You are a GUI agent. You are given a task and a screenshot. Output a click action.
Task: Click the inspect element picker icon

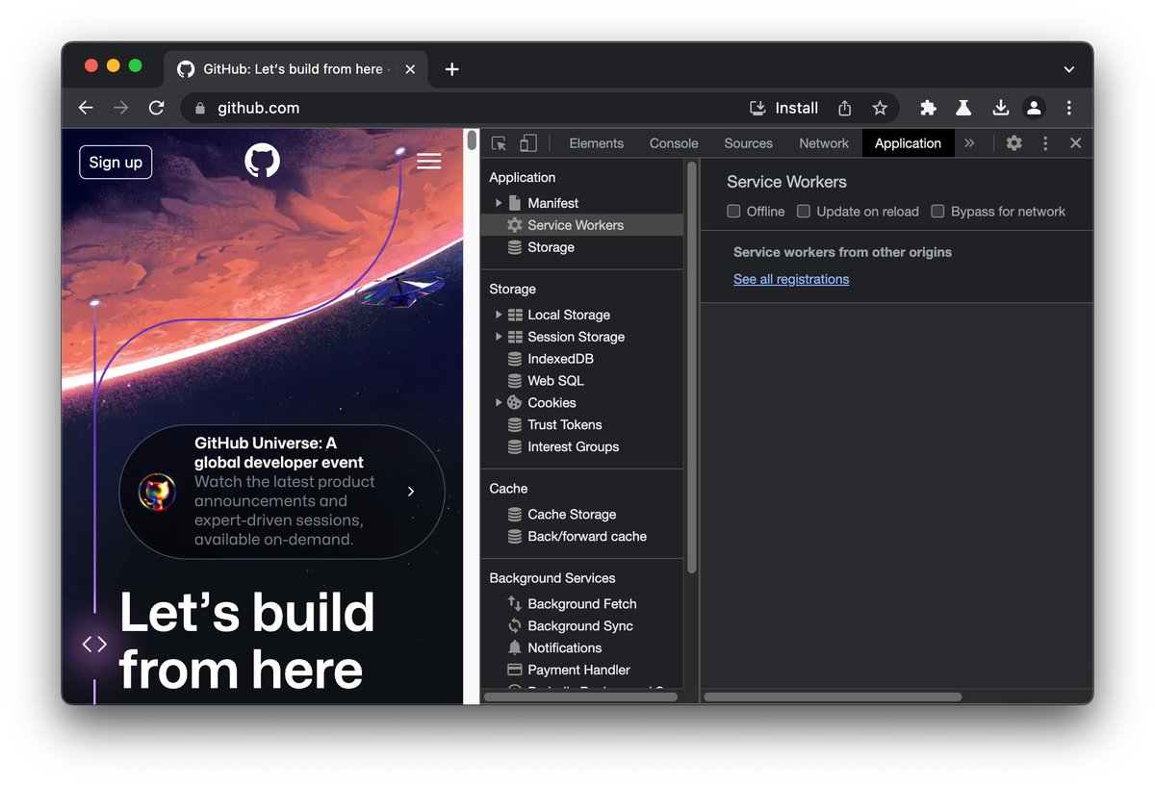pyautogui.click(x=499, y=143)
